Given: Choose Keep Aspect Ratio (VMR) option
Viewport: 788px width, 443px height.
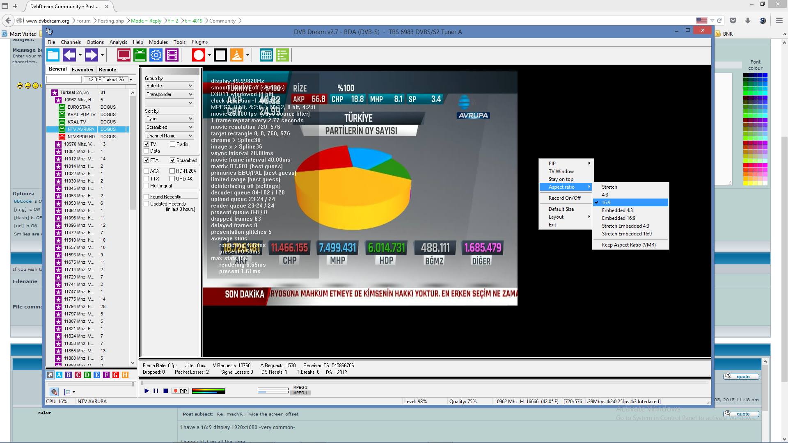Looking at the screenshot, I should coord(630,245).
